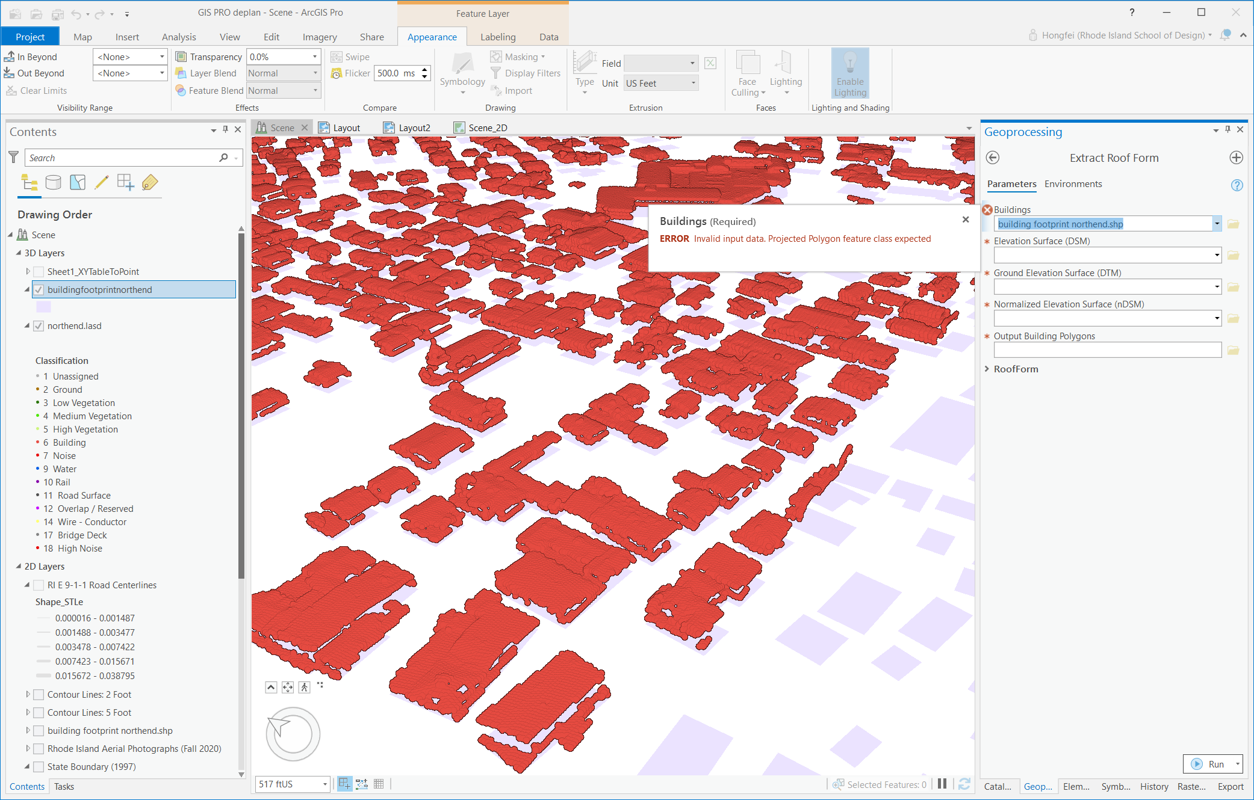Click the Swipe tool
The image size is (1254, 800).
pos(350,57)
